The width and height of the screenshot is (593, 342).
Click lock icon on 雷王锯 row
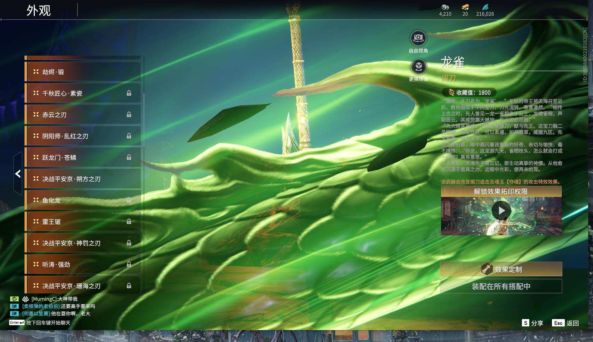pyautogui.click(x=129, y=221)
